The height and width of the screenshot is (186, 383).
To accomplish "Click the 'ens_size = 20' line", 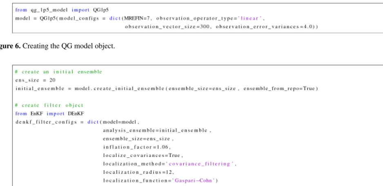I will pos(36,80).
